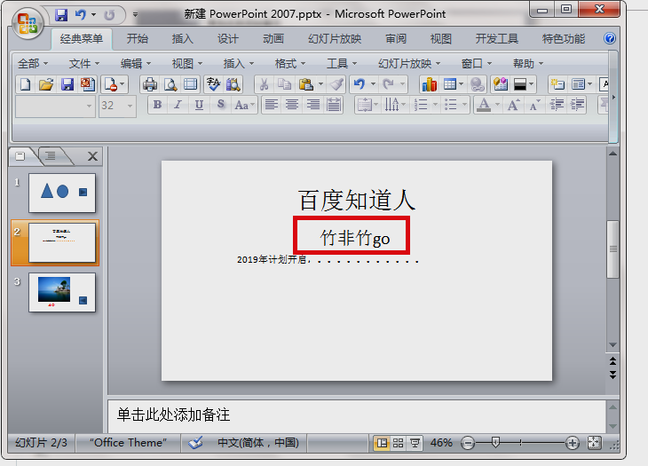This screenshot has width=648, height=466.
Task: Switch to Slide Sorter view
Action: pyautogui.click(x=398, y=443)
